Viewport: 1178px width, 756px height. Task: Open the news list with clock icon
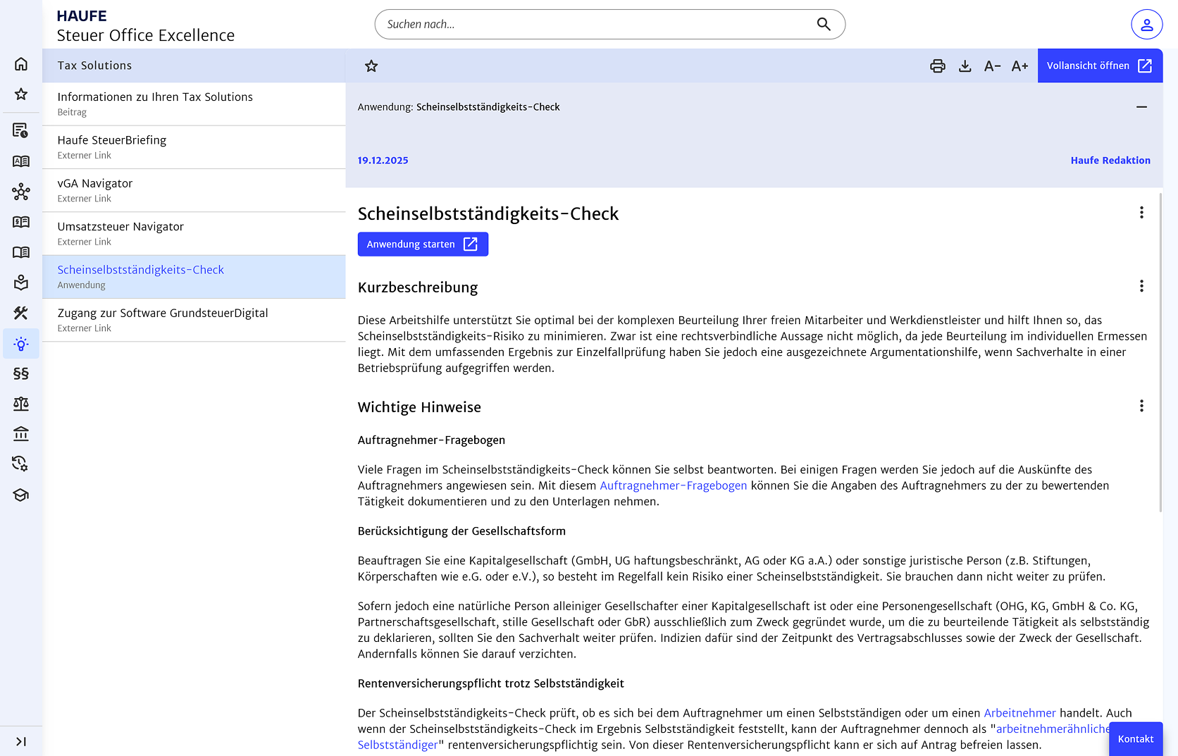point(21,130)
